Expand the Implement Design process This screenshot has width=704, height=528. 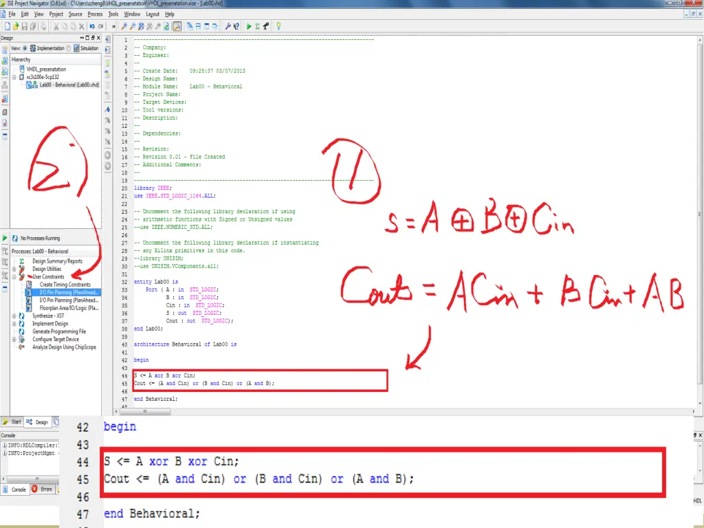tap(14, 324)
